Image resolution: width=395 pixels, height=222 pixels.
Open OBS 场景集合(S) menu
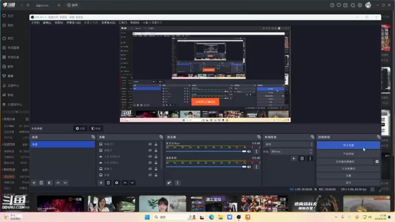pyautogui.click(x=108, y=23)
